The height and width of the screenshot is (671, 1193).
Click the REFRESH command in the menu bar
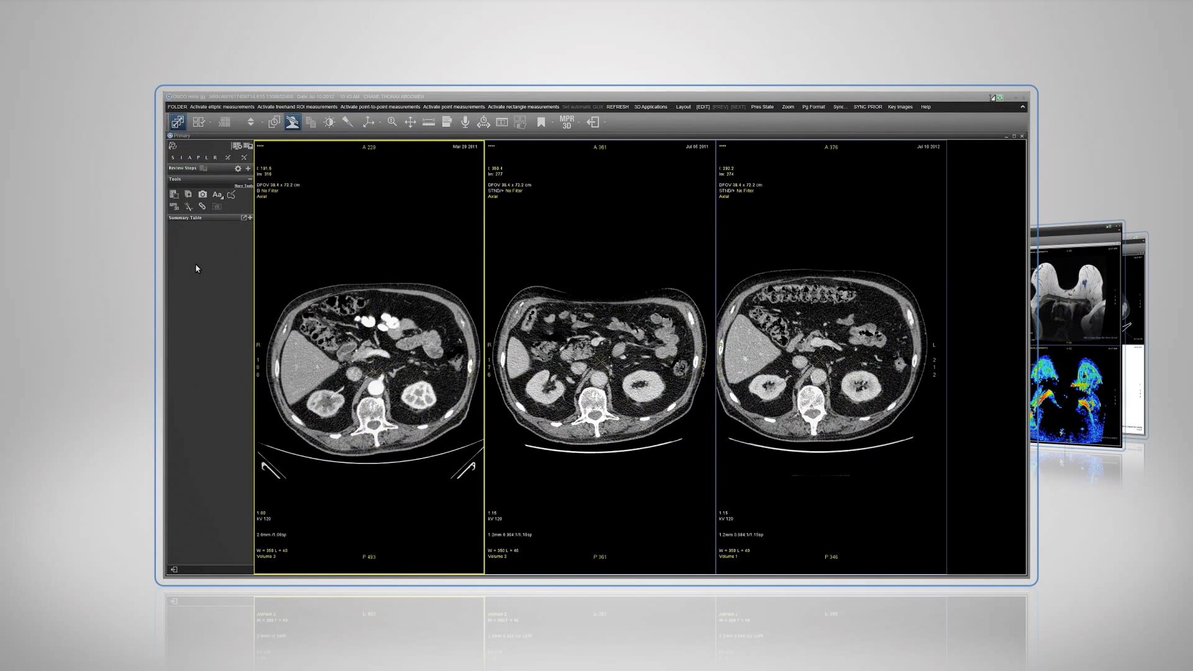[617, 106]
